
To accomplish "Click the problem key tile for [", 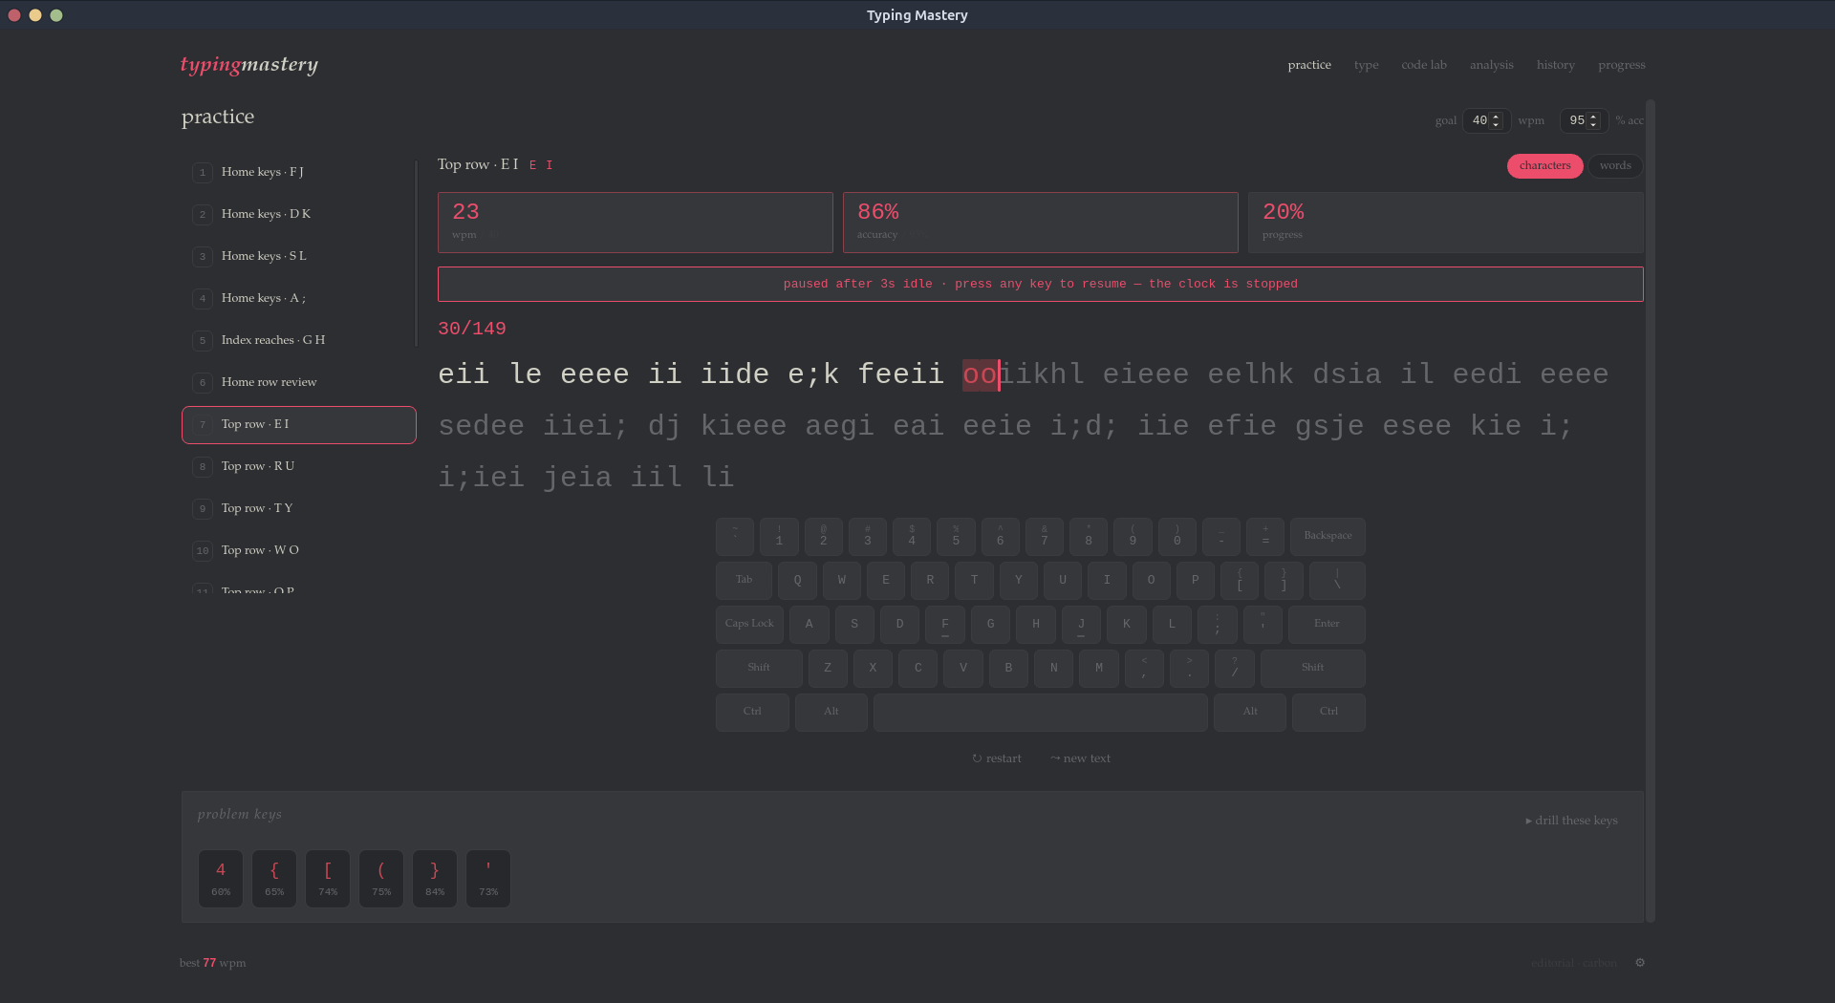I will point(328,879).
